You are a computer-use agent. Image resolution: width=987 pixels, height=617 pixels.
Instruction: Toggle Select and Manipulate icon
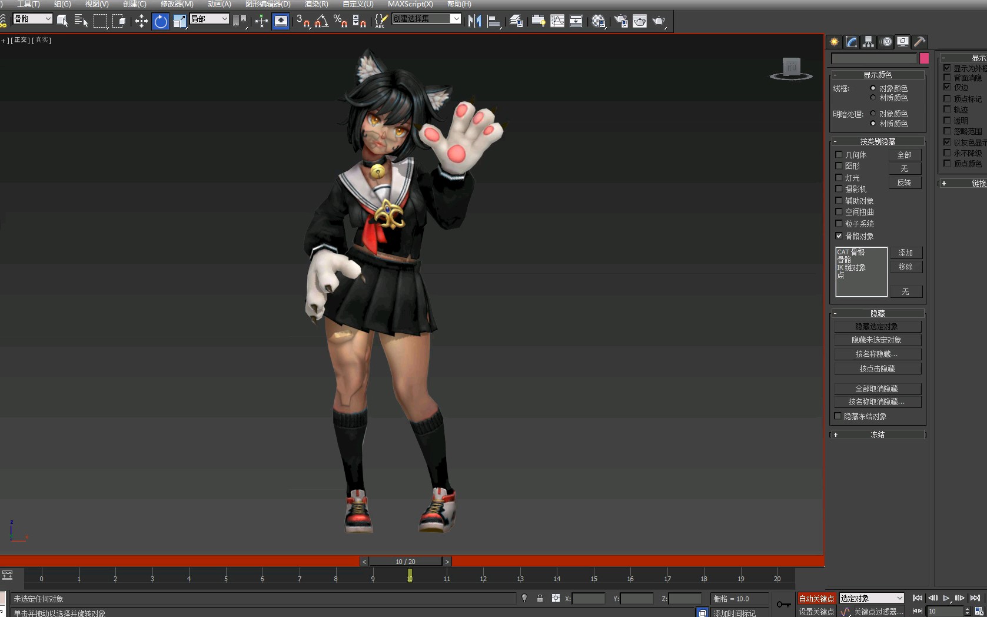pyautogui.click(x=261, y=21)
